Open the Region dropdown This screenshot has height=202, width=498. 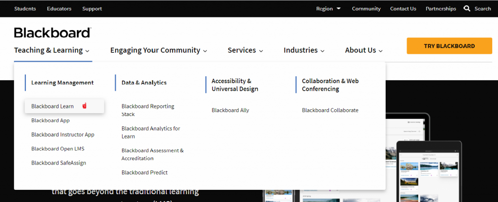328,9
